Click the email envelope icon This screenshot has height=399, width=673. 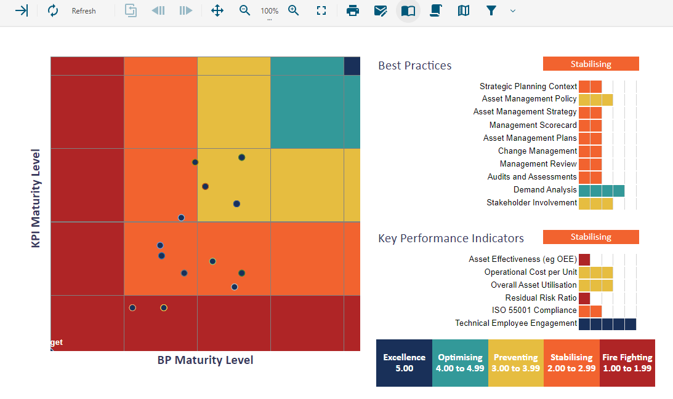pos(381,10)
